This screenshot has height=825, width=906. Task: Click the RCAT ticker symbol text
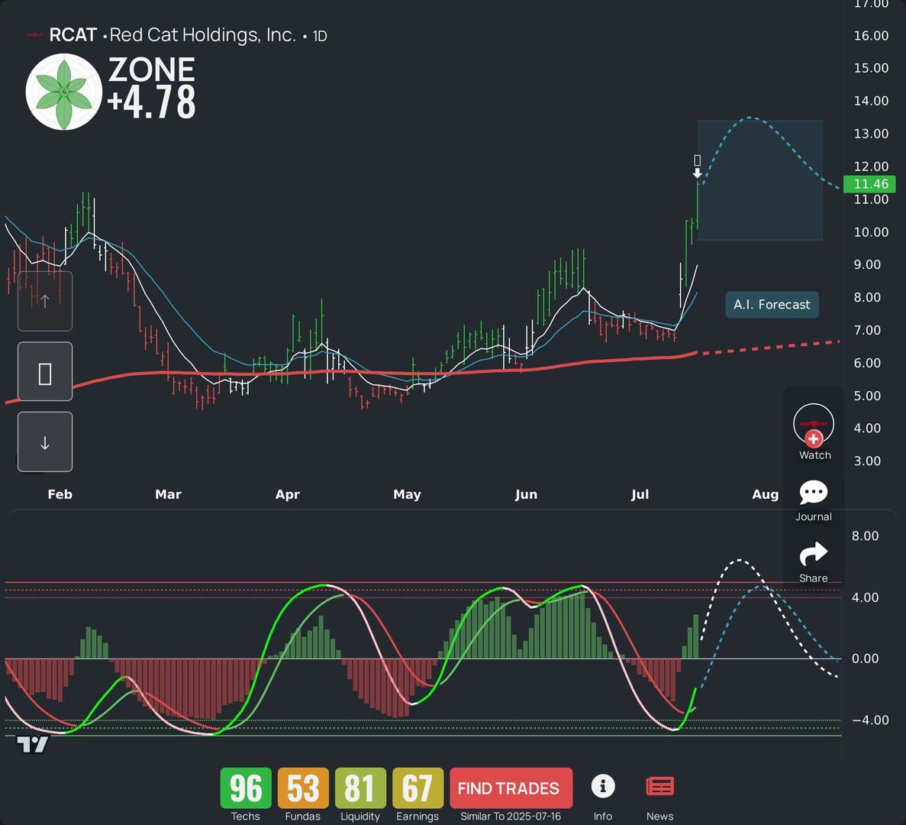point(73,35)
